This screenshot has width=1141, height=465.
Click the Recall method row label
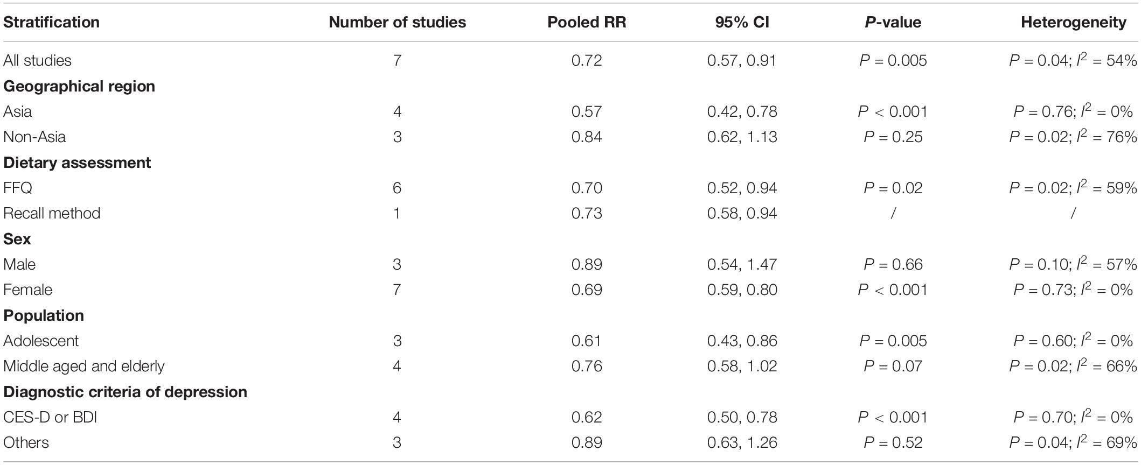coord(52,213)
